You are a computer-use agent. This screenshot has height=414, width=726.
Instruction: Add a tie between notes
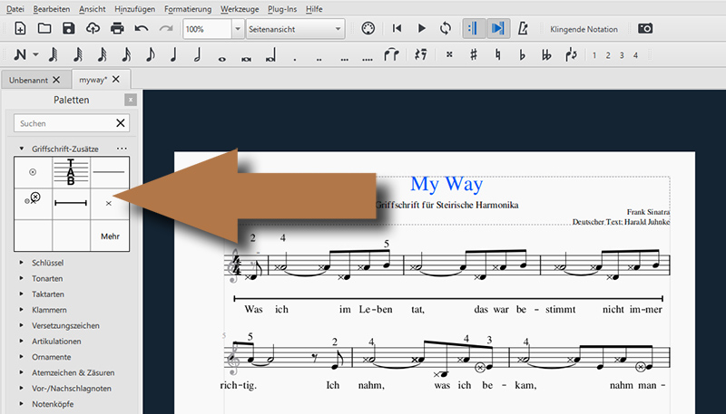click(x=391, y=55)
